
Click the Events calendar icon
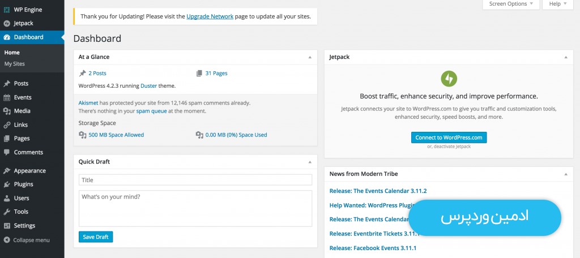(7, 97)
